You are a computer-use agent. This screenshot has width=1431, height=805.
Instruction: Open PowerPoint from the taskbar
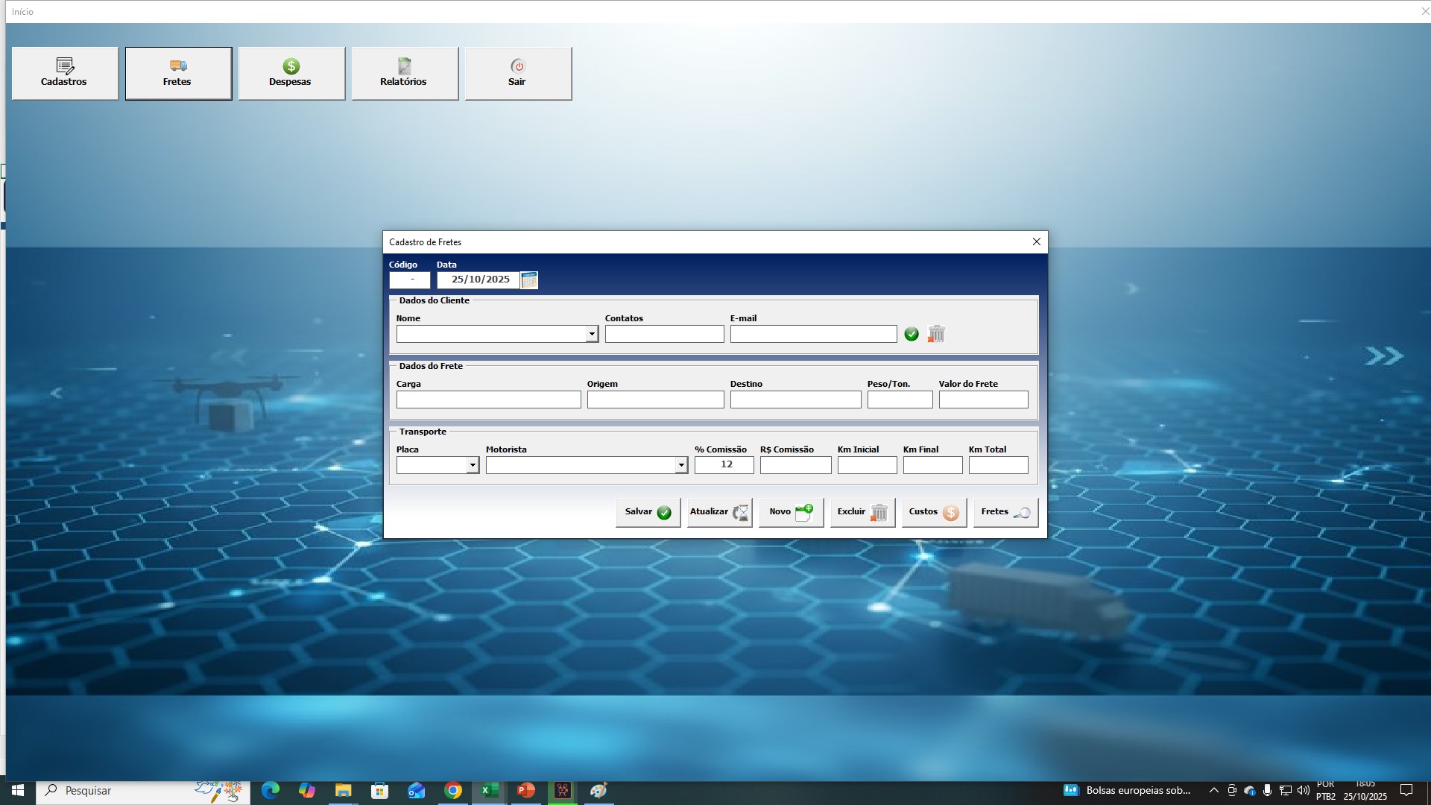coord(525,791)
